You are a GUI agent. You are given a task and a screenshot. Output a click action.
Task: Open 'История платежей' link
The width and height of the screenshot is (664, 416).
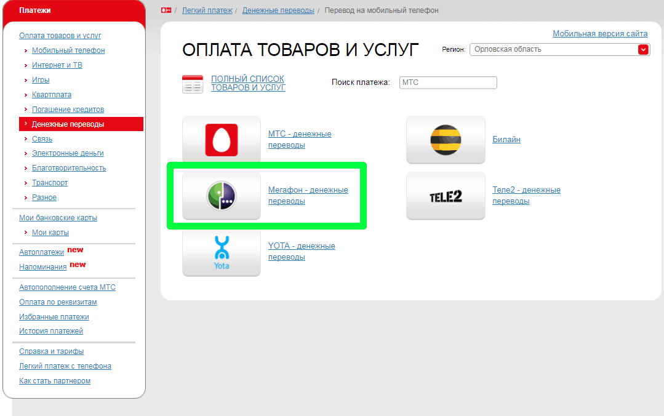tap(51, 331)
